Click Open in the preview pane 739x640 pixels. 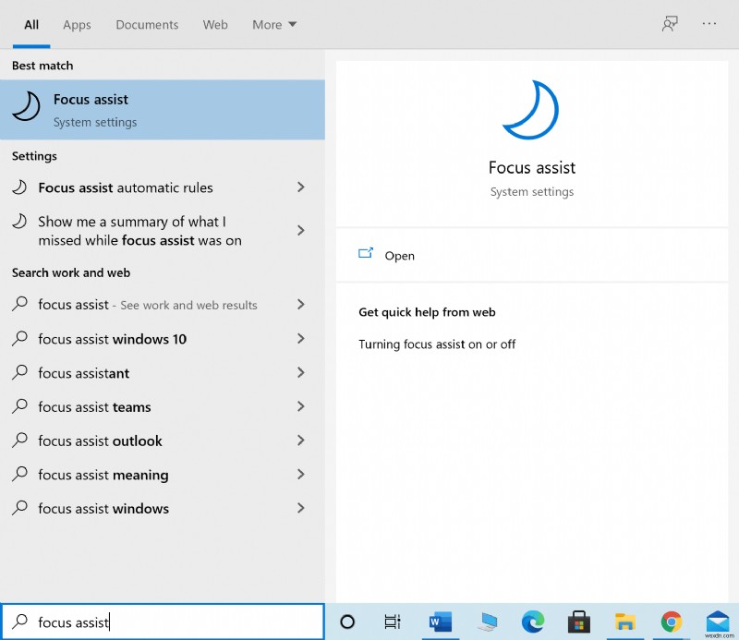point(399,256)
